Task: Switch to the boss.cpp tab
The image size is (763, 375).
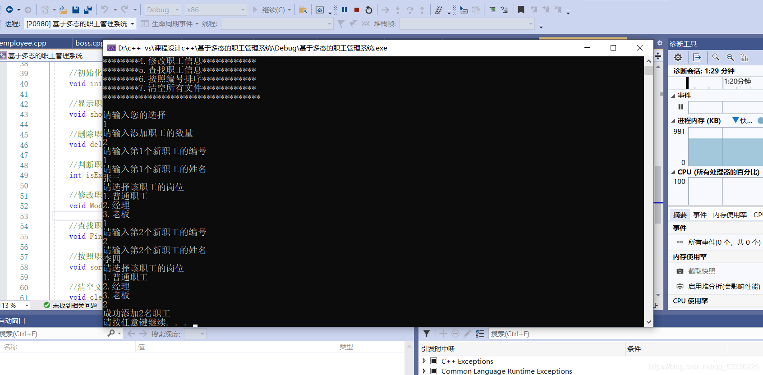Action: coord(88,43)
